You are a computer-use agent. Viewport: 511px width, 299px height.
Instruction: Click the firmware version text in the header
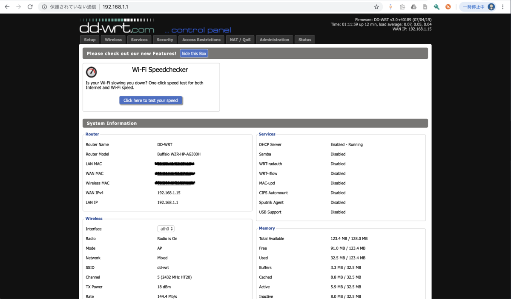(x=393, y=20)
